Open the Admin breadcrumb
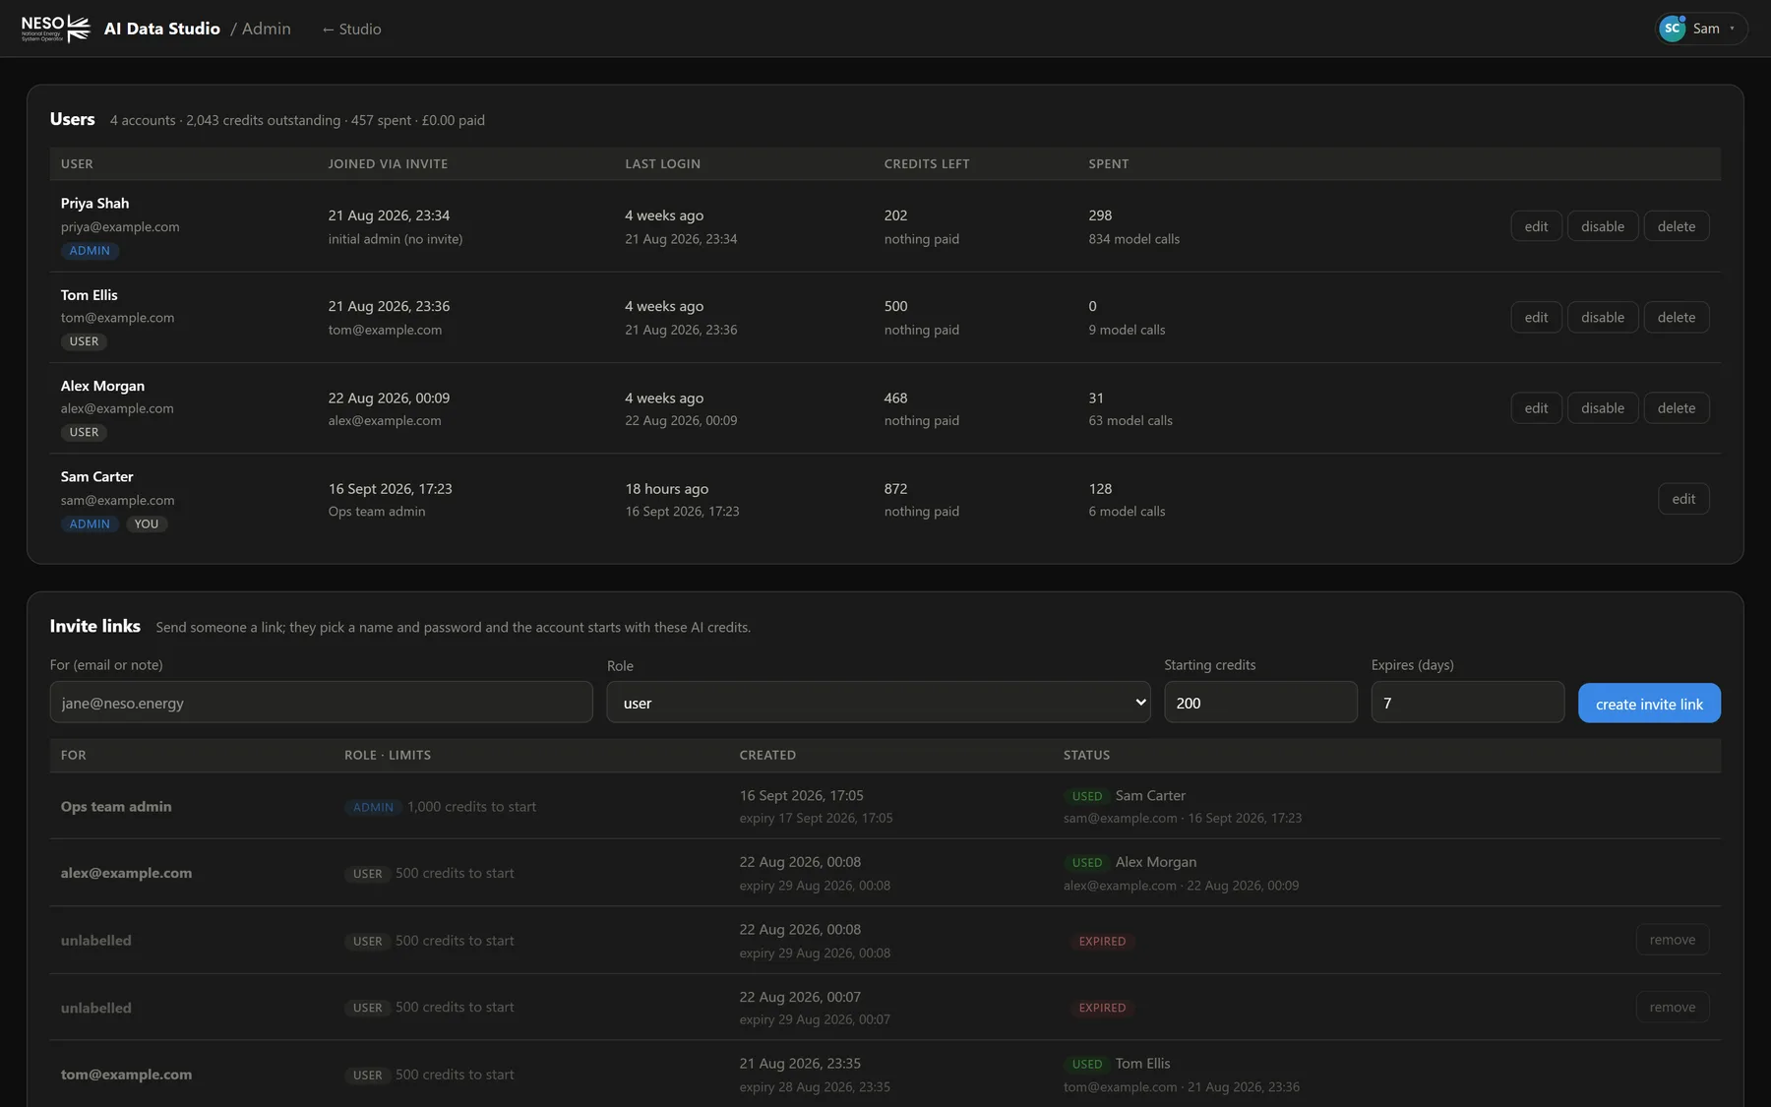This screenshot has width=1771, height=1107. 267,29
